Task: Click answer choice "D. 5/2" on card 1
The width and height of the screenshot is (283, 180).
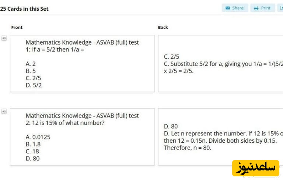Action: pos(34,85)
